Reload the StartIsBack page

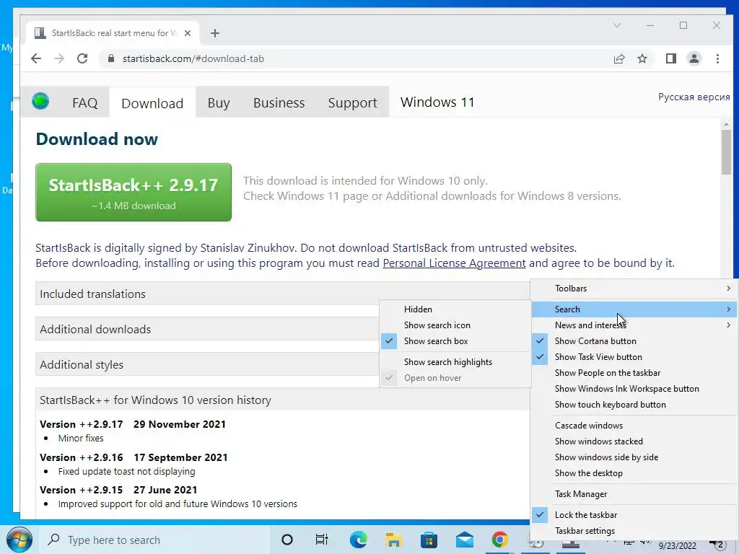tap(82, 58)
